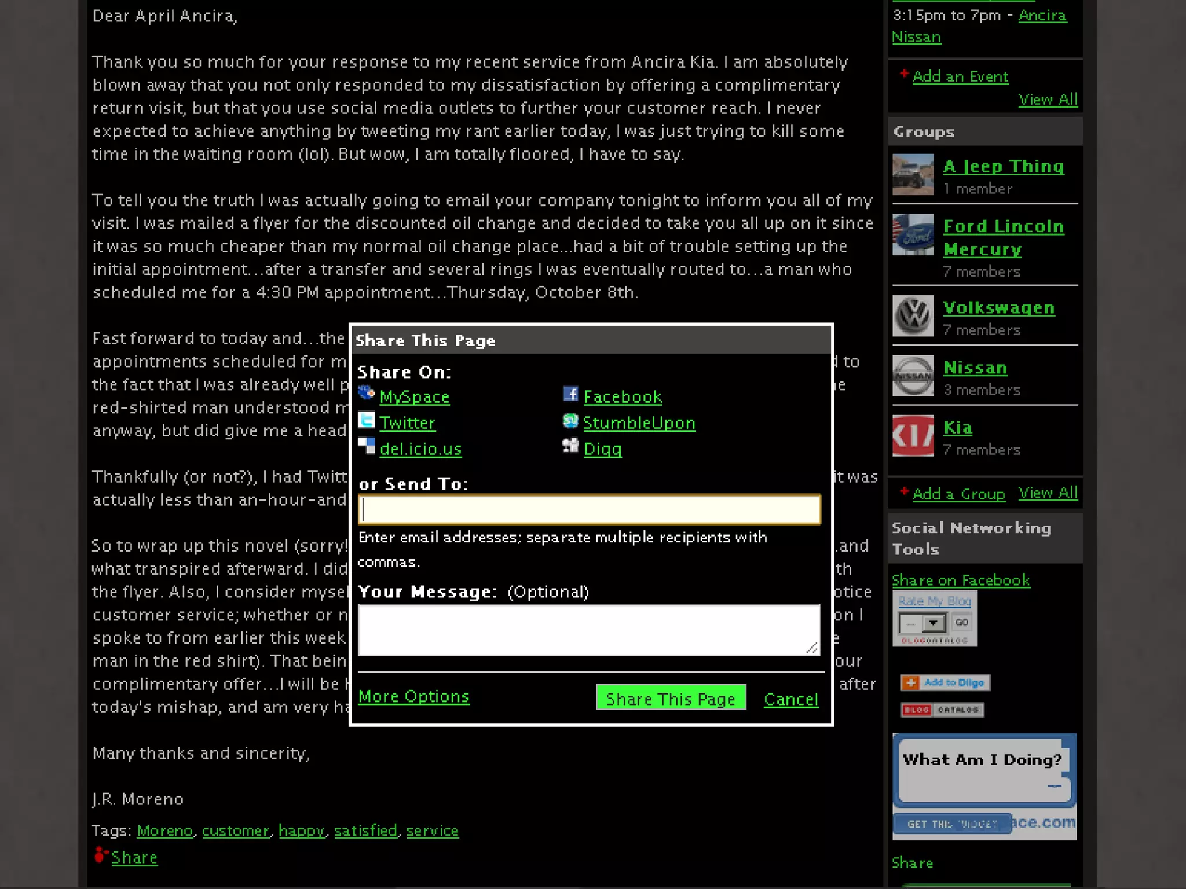Open the Kia group logo thumbnail
Viewport: 1186px width, 889px height.
pyautogui.click(x=913, y=436)
